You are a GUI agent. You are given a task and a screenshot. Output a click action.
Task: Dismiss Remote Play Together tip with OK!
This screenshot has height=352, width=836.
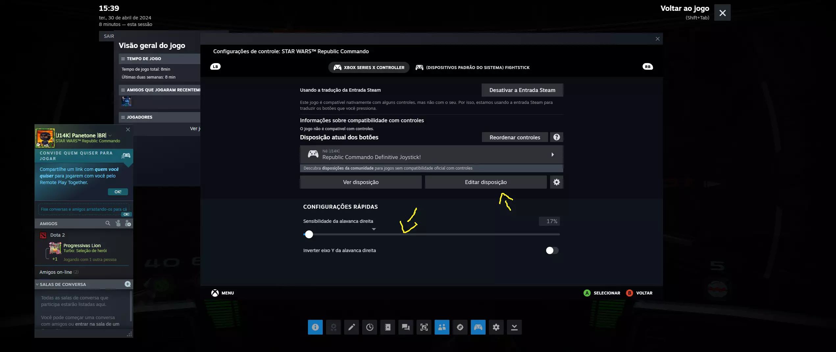pyautogui.click(x=118, y=192)
